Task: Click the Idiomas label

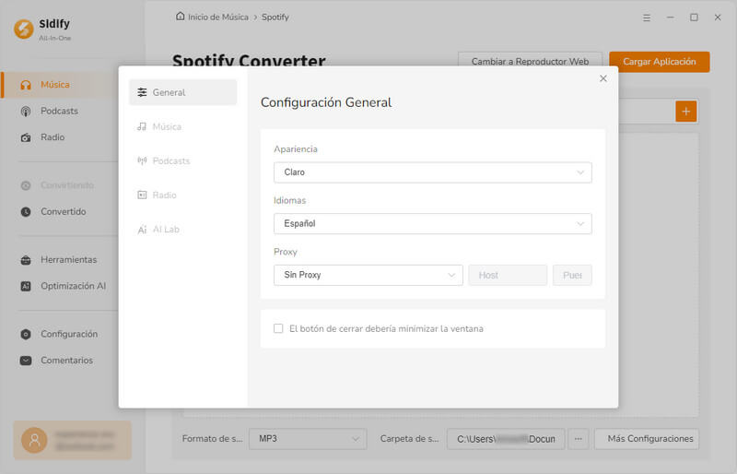Action: point(289,200)
